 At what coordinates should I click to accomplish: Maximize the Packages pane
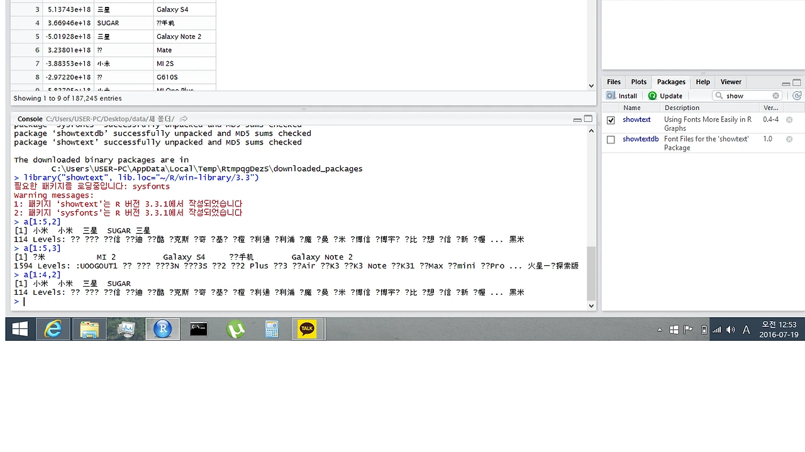pos(797,82)
